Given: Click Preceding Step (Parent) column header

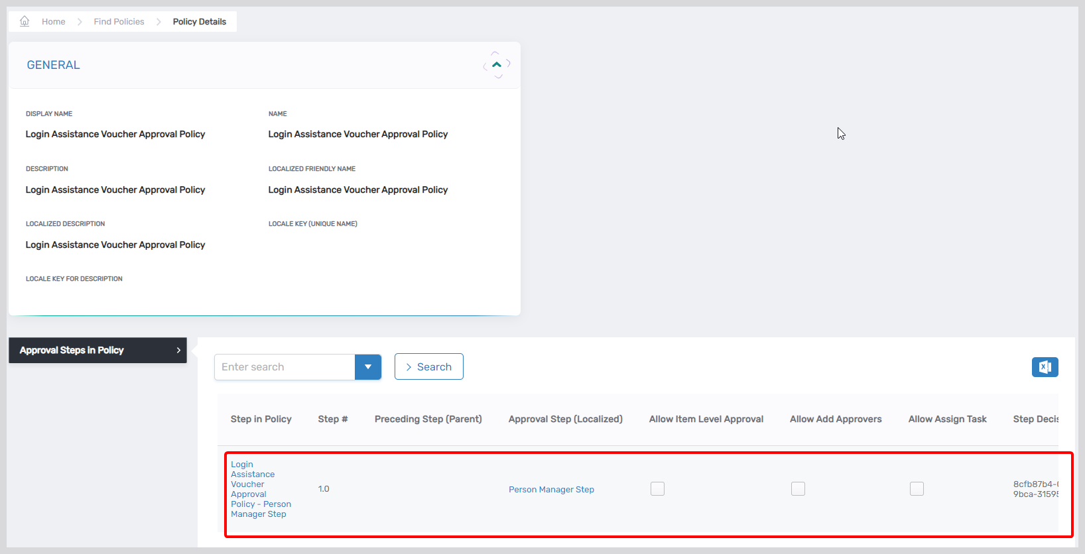Looking at the screenshot, I should point(428,419).
